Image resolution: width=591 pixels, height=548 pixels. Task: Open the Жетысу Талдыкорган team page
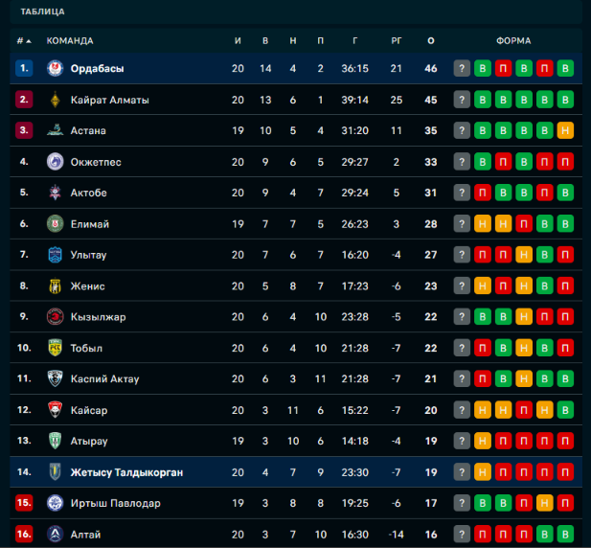[x=126, y=472]
